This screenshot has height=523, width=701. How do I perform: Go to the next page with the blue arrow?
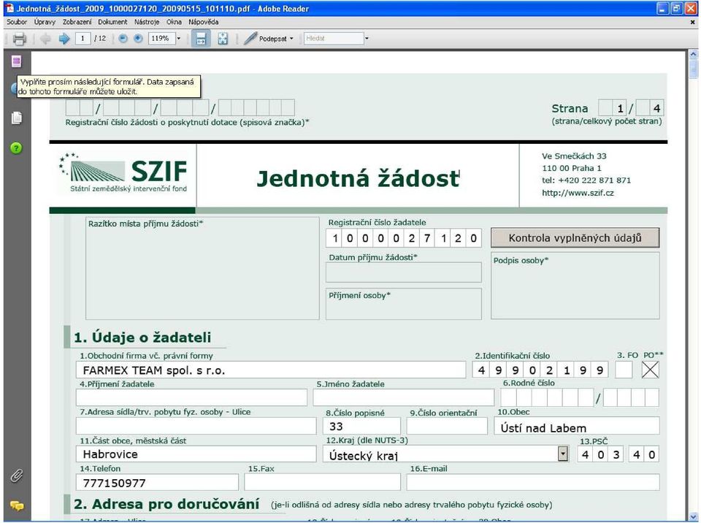64,39
